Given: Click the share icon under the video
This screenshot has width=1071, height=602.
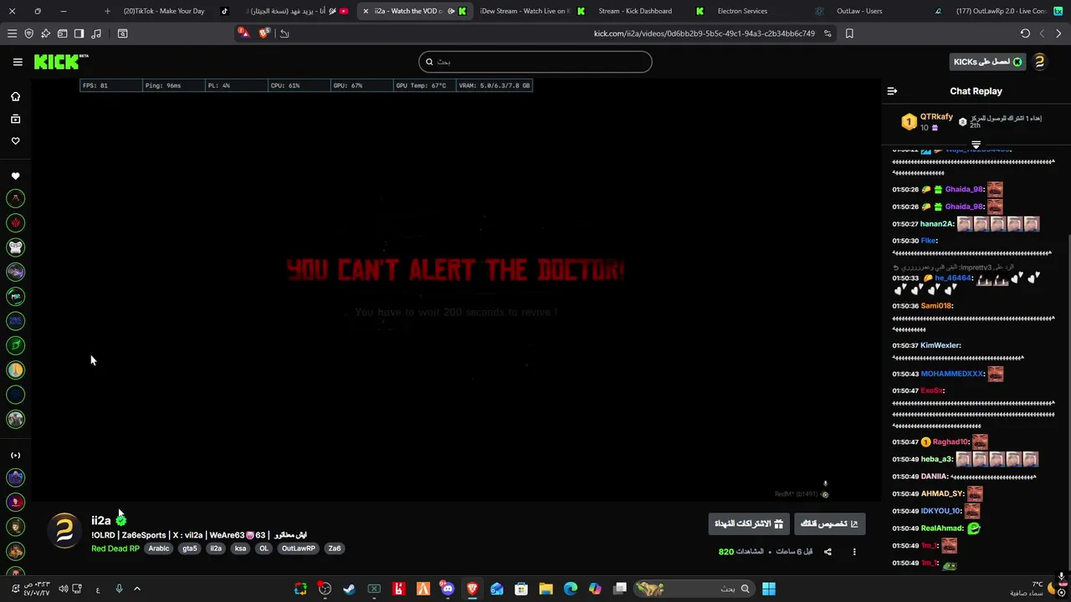Looking at the screenshot, I should click(828, 552).
